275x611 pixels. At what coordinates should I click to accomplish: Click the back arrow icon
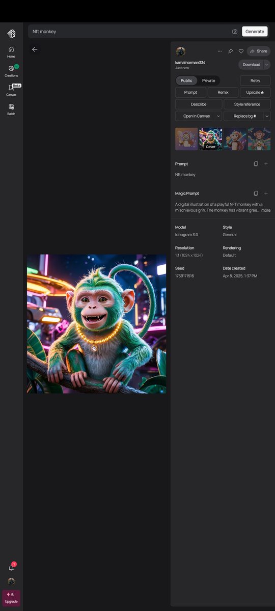point(35,49)
